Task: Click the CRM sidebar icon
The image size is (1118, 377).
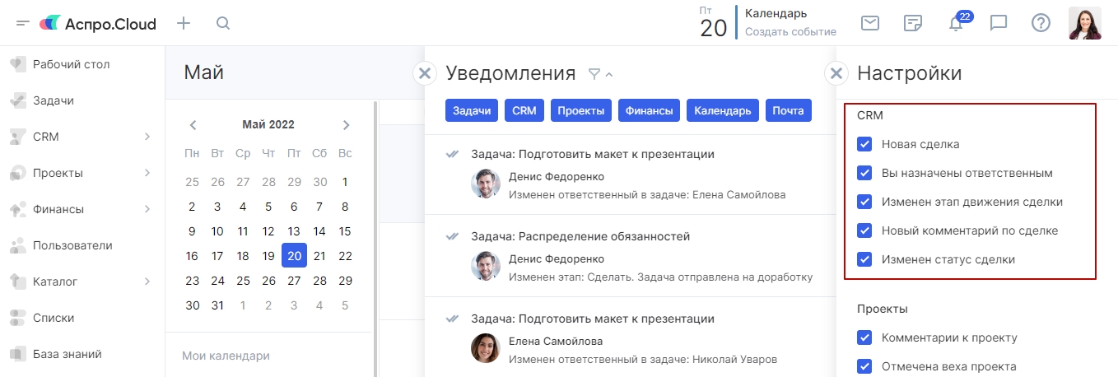Action: pos(18,137)
